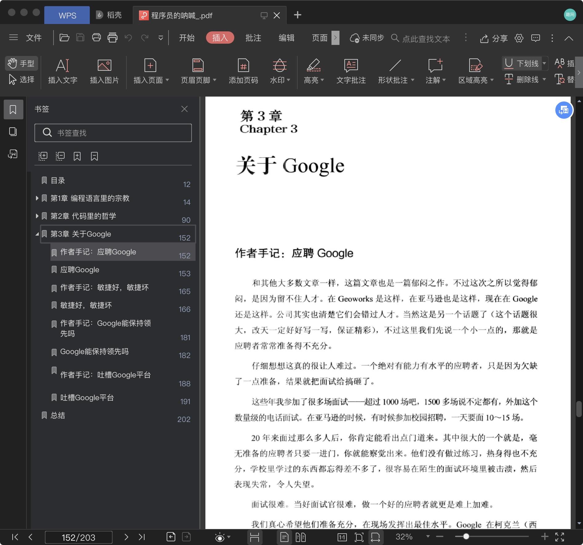Click the delete bookmark icon
Screen dimensions: 583x545
94,156
